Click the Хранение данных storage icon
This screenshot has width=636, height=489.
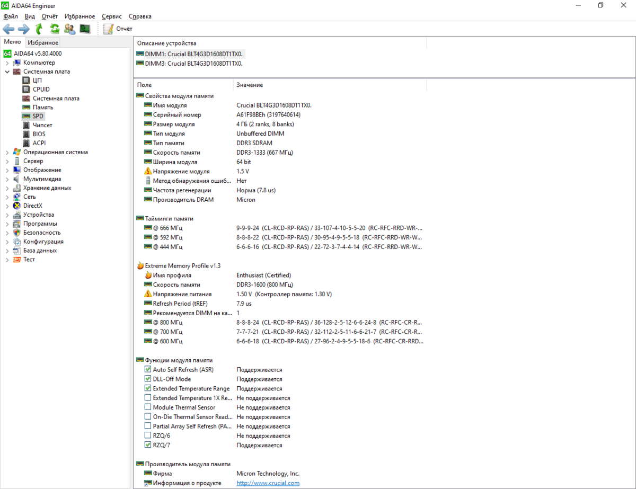coord(17,188)
